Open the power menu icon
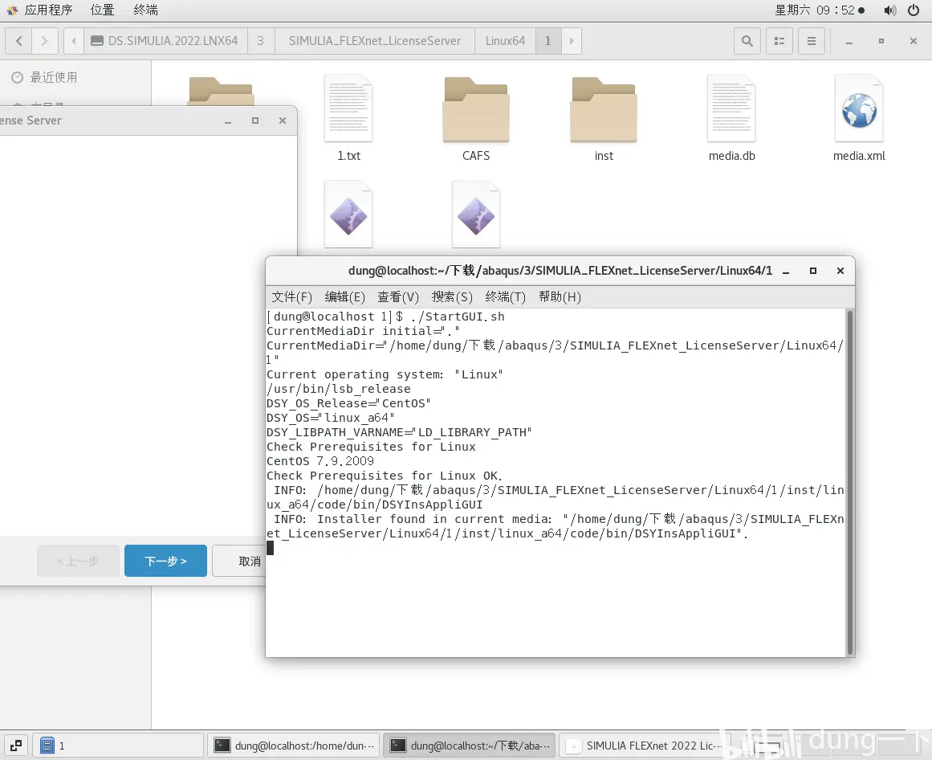932x760 pixels. tap(914, 10)
